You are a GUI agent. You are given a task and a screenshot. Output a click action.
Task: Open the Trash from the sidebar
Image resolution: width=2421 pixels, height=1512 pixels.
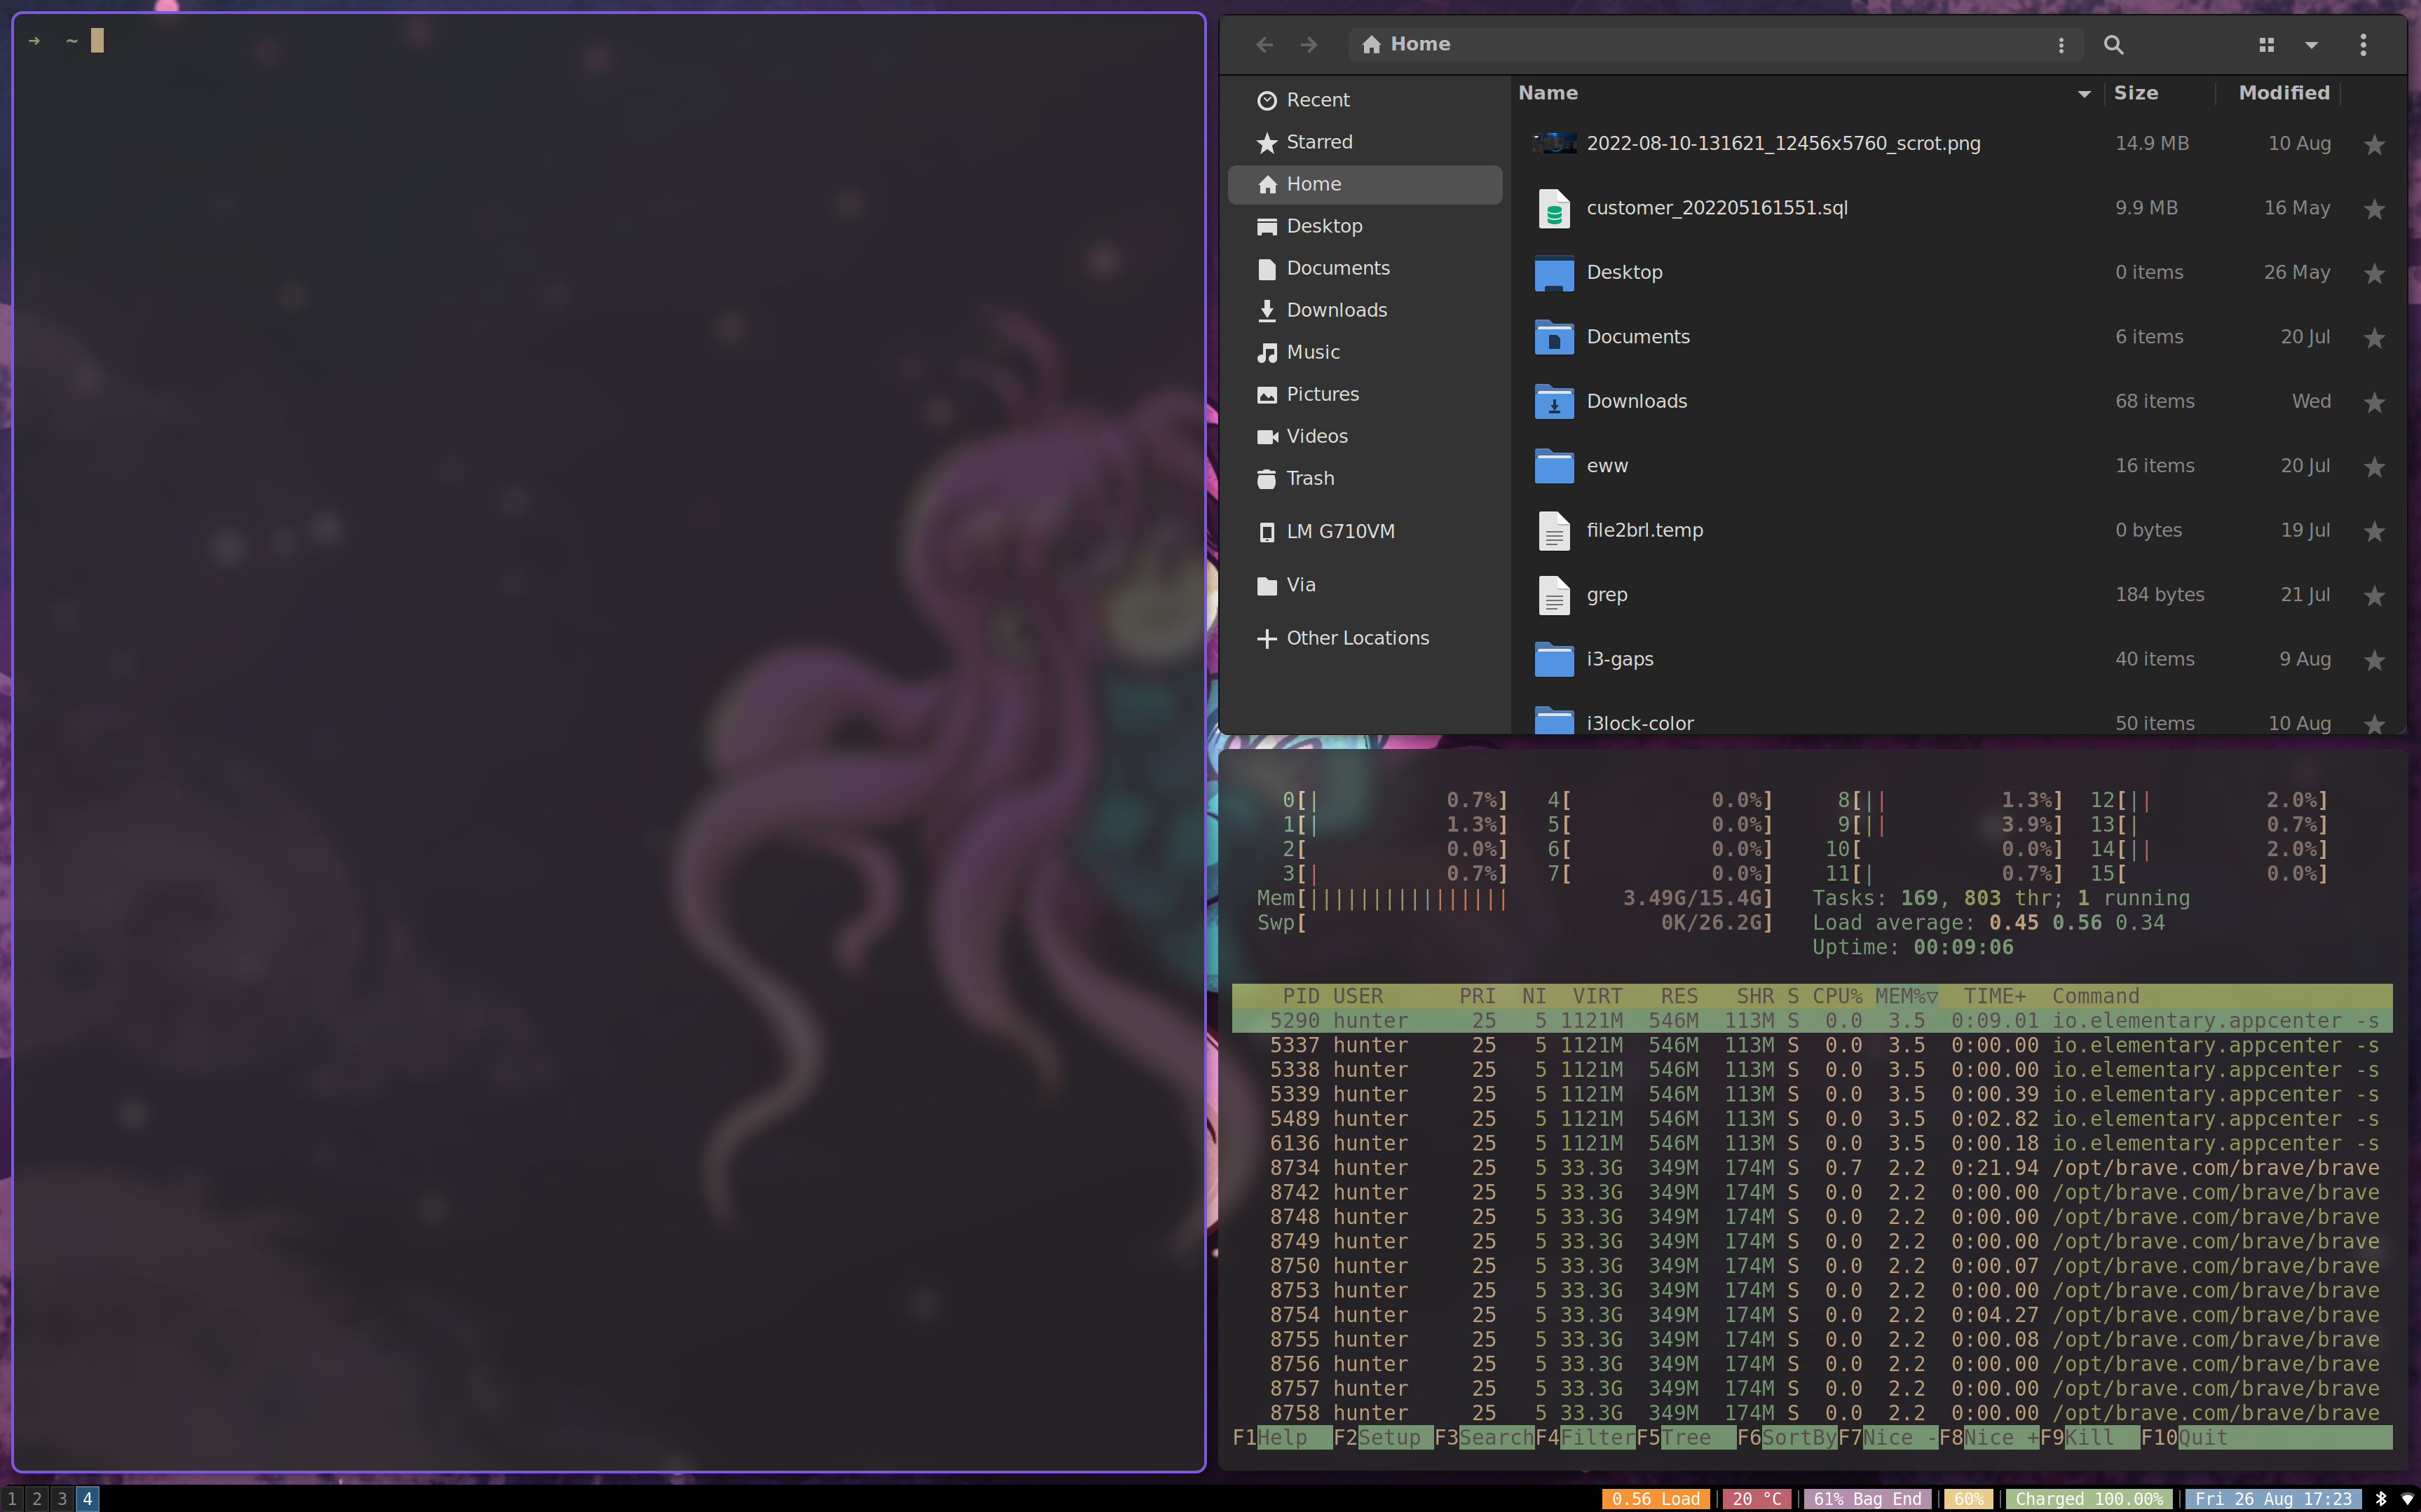(x=1311, y=478)
